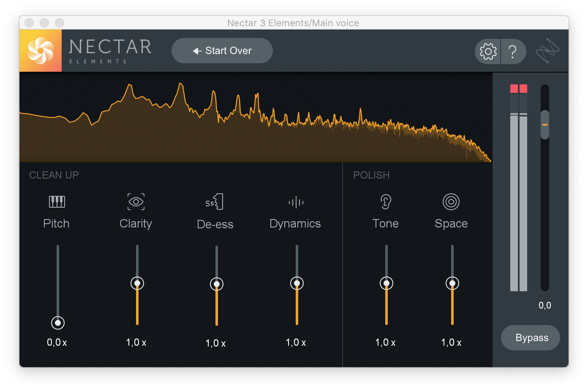The image size is (588, 390).
Task: Click the De-ess slider handle
Action: click(217, 284)
